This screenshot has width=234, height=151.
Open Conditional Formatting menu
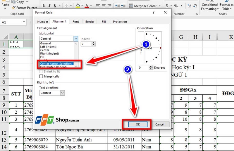coord(210,7)
